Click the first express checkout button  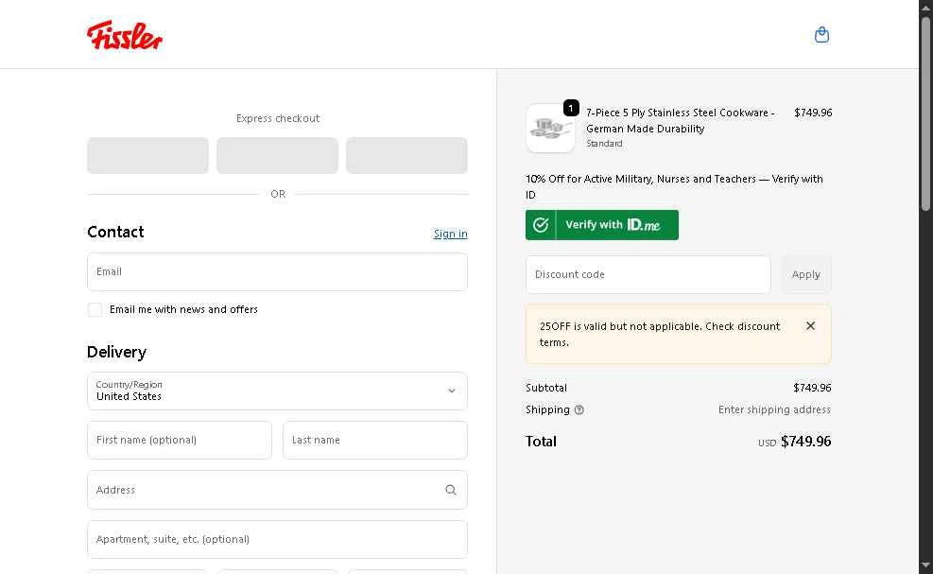[x=148, y=155]
